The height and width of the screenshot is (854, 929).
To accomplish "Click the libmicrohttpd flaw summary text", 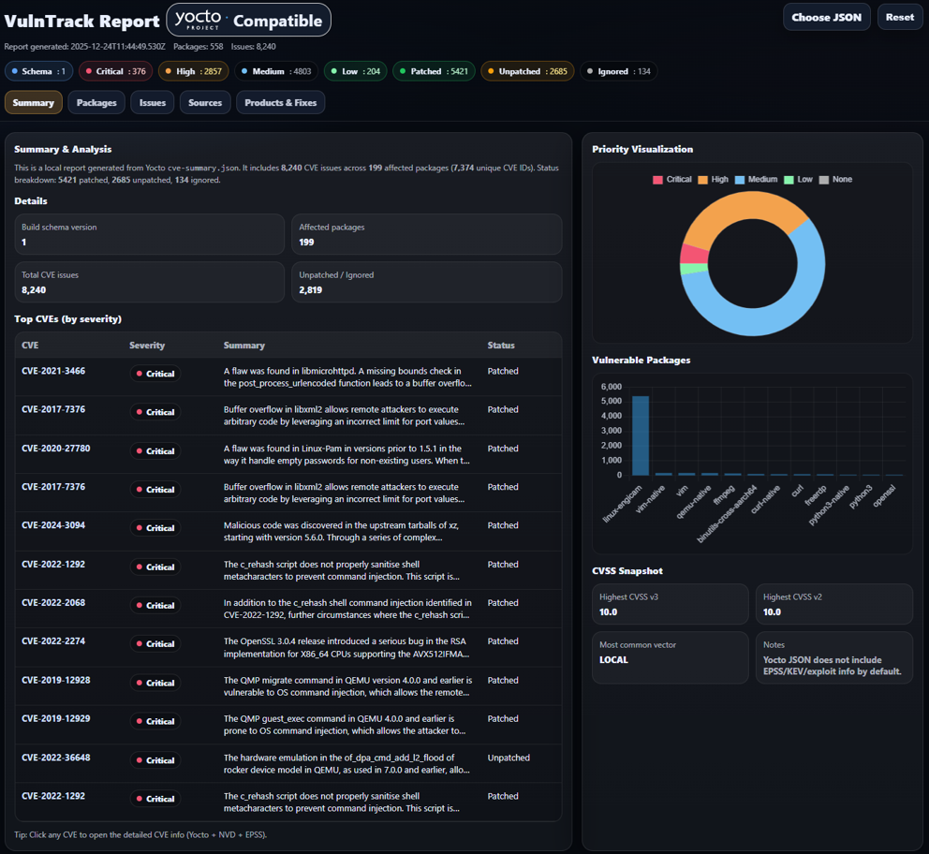I will tap(347, 376).
